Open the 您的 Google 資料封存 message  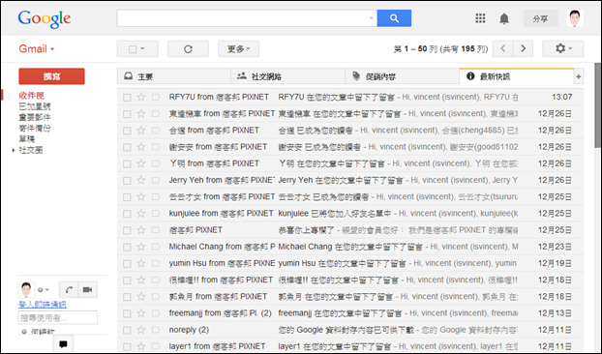350,330
